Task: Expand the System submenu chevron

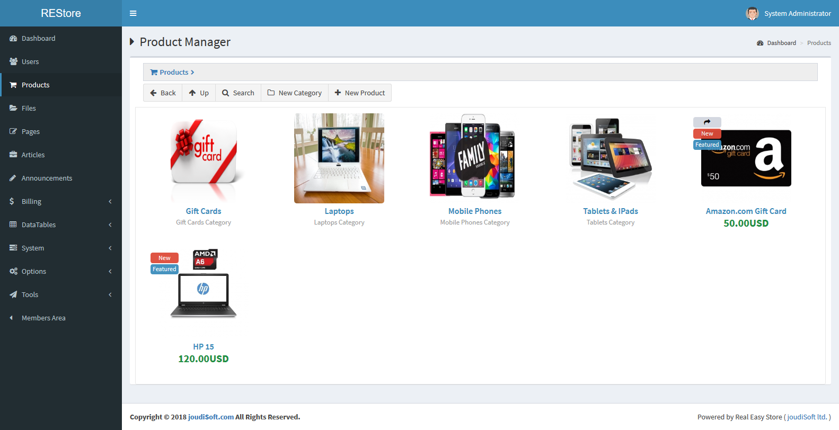Action: 110,248
